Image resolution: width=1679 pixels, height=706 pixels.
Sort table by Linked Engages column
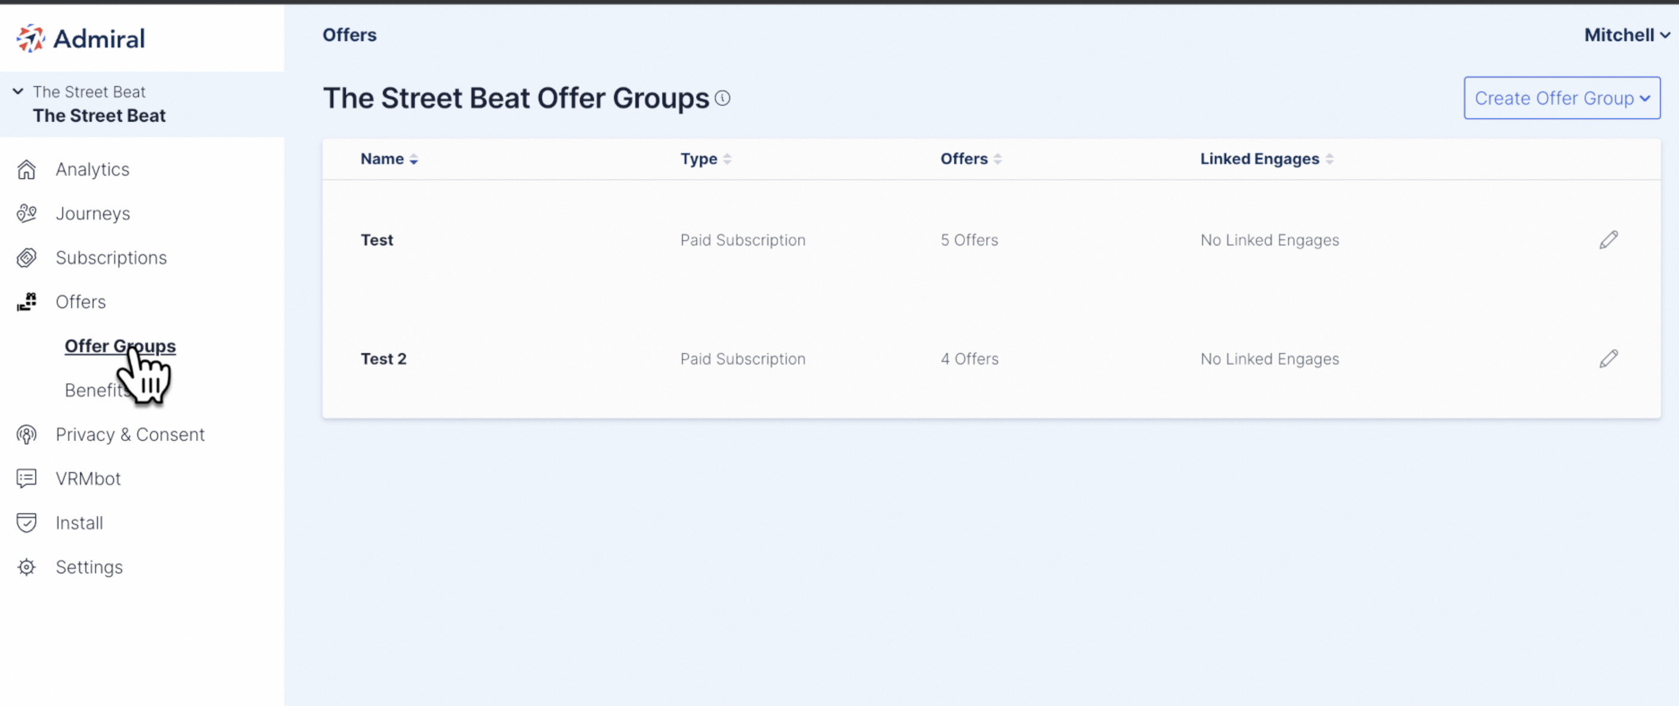point(1267,159)
